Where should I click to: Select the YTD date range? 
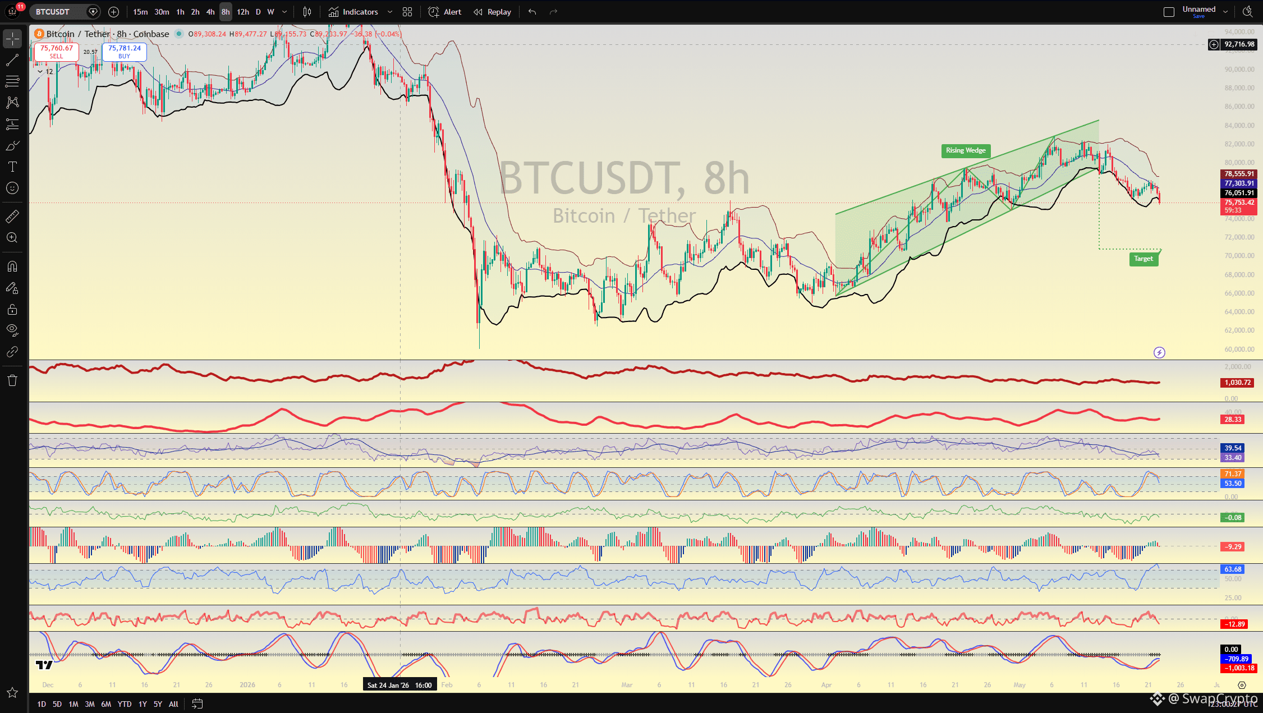(125, 704)
